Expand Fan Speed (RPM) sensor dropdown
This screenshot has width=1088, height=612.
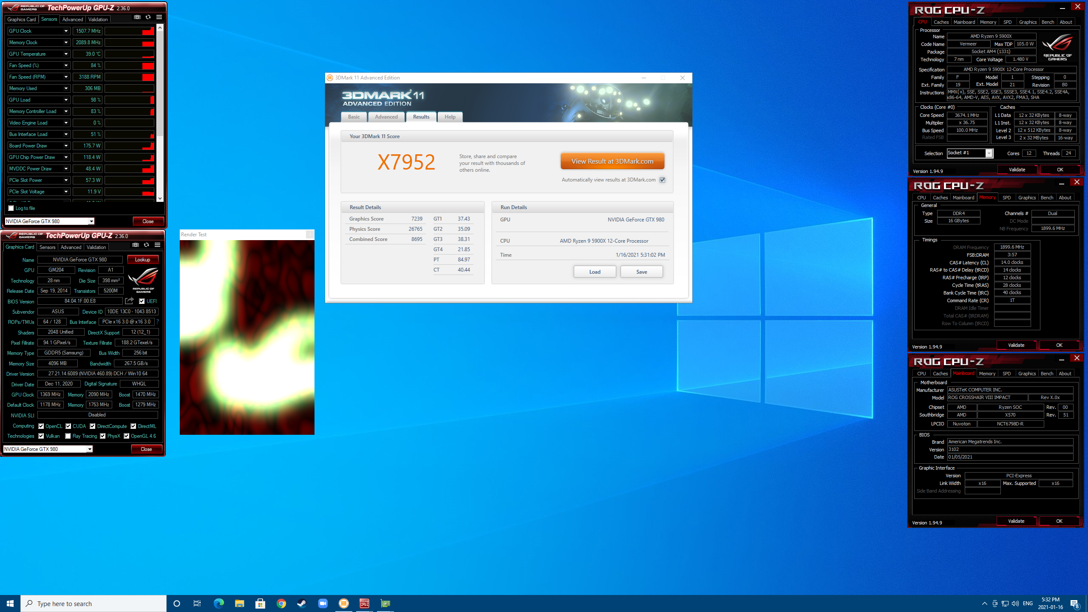66,77
